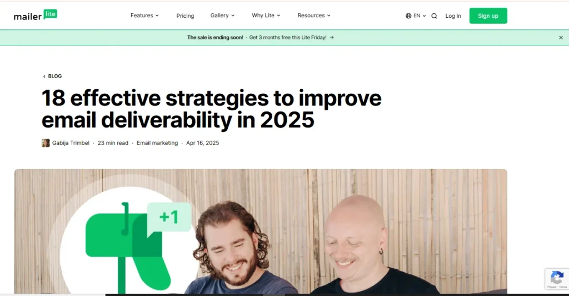Click Gabija Trimbel's author avatar

click(x=46, y=143)
